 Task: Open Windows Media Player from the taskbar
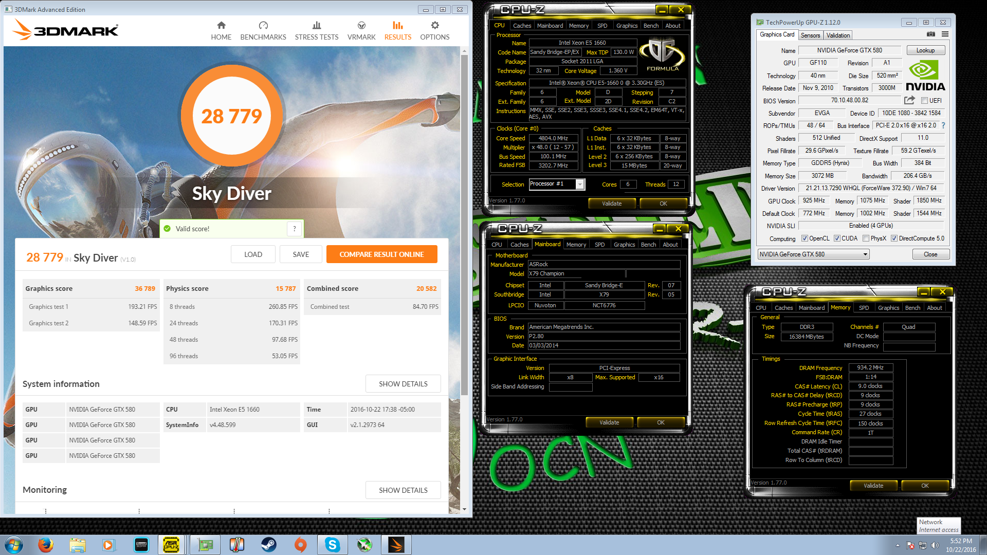pyautogui.click(x=108, y=545)
